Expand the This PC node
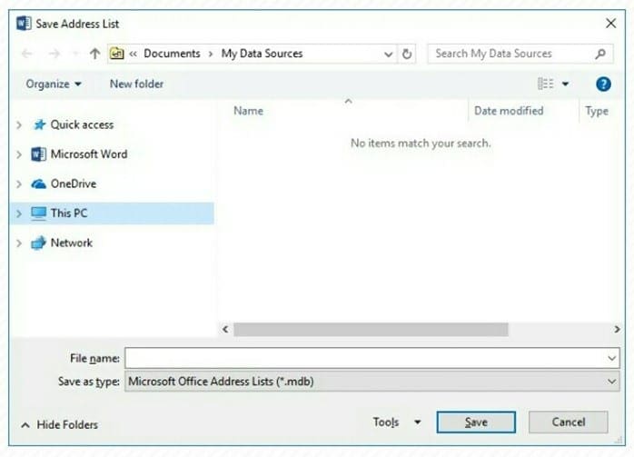The image size is (634, 457). click(x=18, y=214)
